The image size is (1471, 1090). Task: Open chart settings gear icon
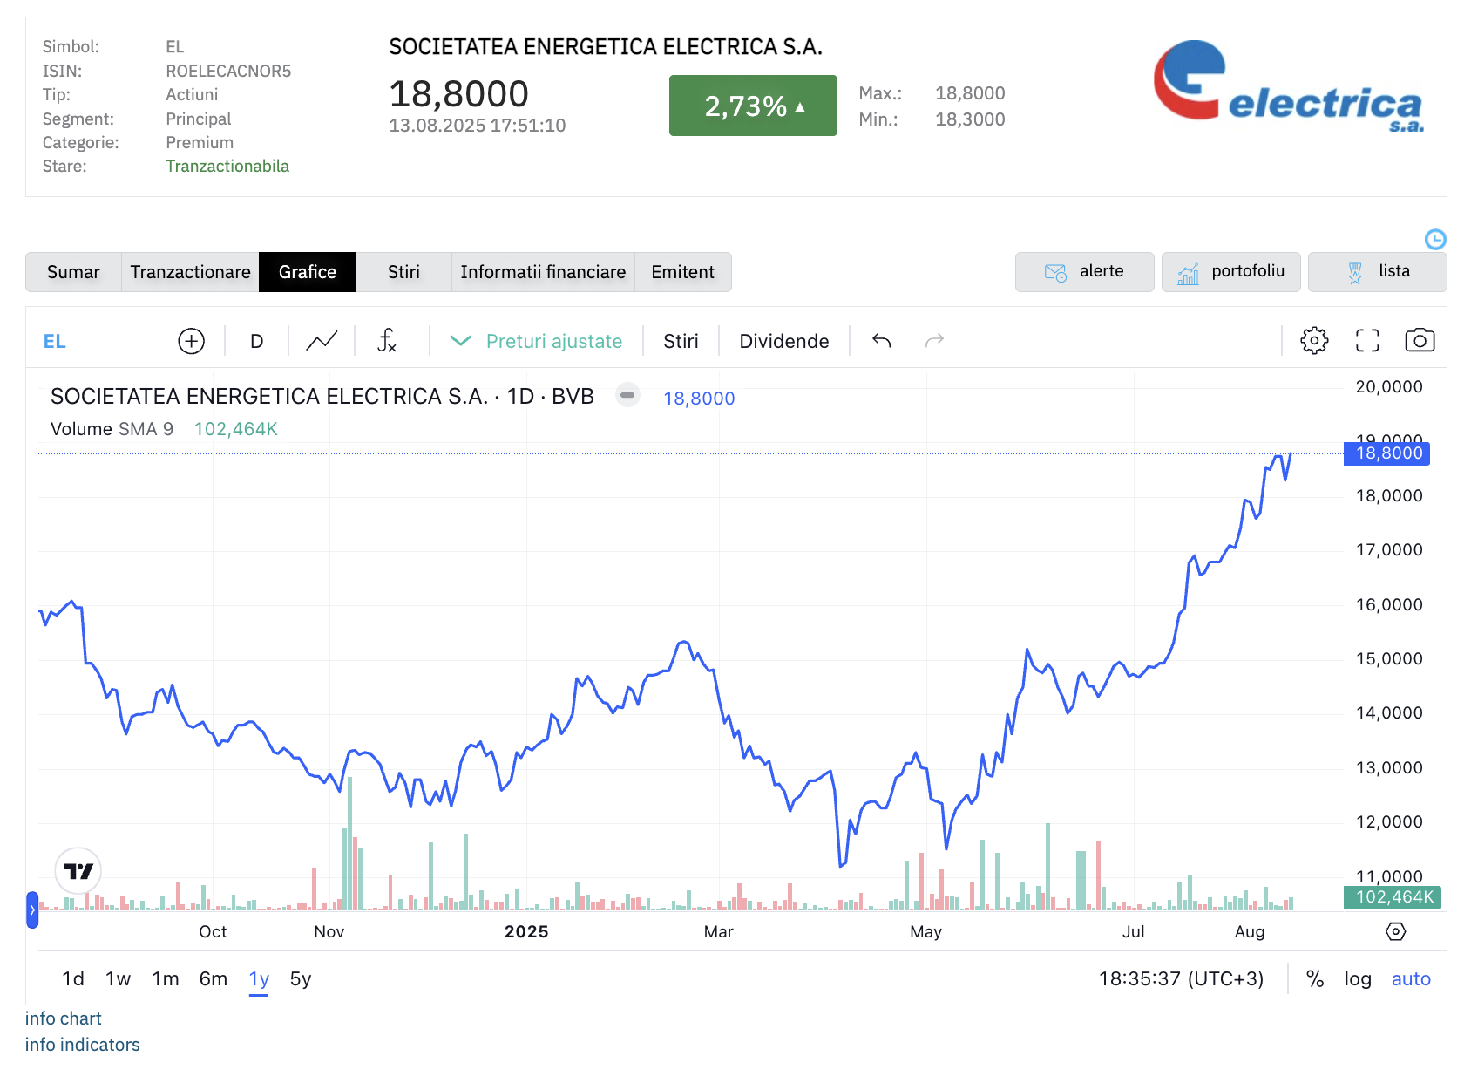click(x=1314, y=341)
